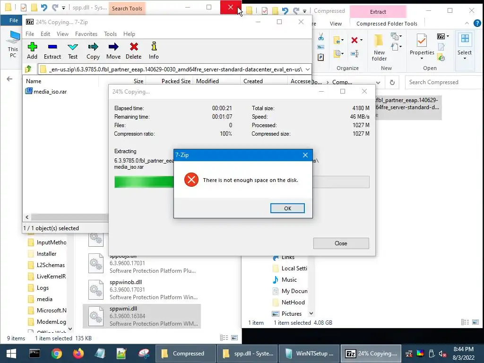Launch Firefox from the taskbar
This screenshot has height=363, width=484.
click(x=78, y=354)
